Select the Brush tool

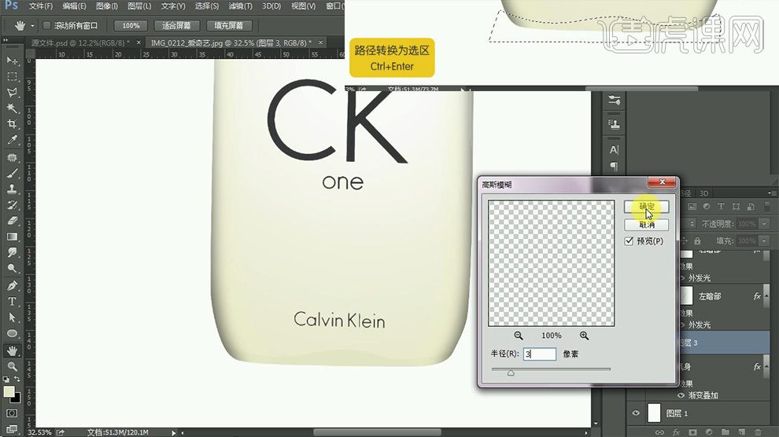click(x=12, y=173)
